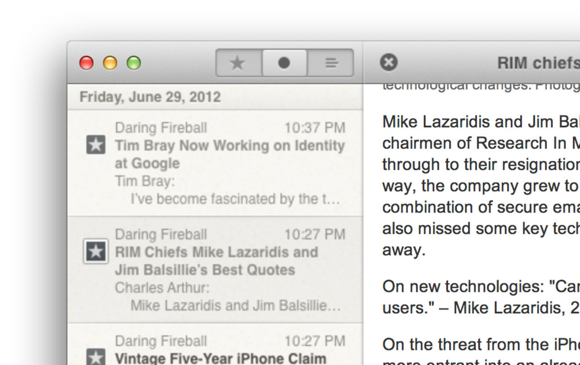Click the Mike Lazaridis and Jim Balsillie excerpt preview
The height and width of the screenshot is (365, 580).
tap(236, 306)
